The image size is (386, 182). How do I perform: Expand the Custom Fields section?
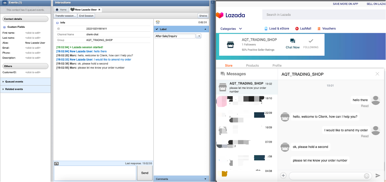click(4, 27)
